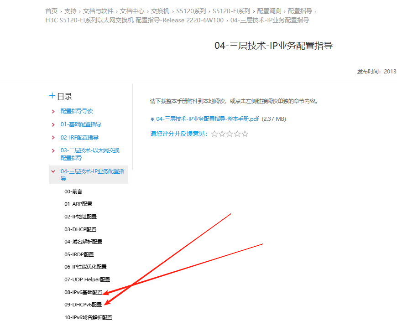Go to 配置调测 in the breadcrumb
This screenshot has height=326, width=397.
269,11
